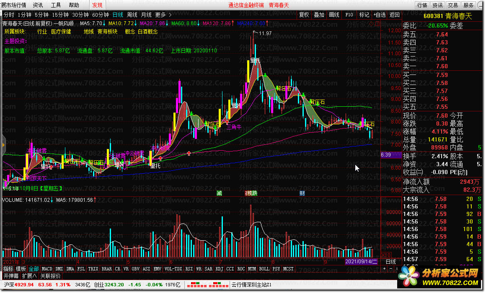Click the X10 volume scale label
Viewport: 486px width, 293px height.
coord(386,255)
